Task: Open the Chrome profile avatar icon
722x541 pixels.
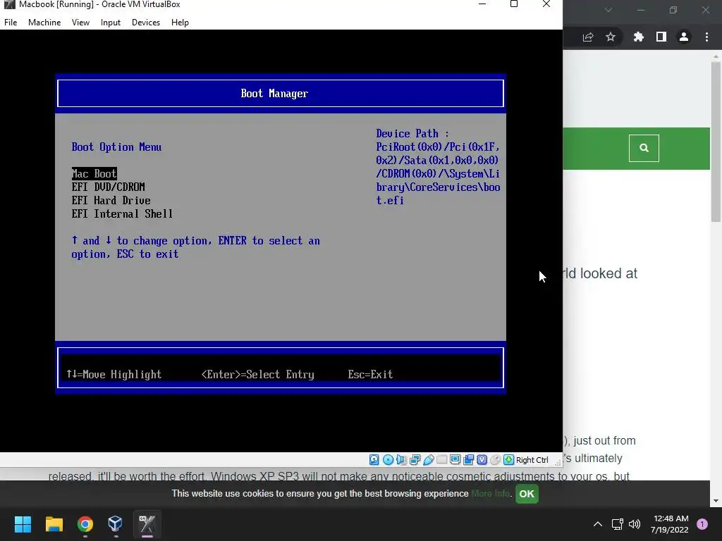Action: [684, 37]
